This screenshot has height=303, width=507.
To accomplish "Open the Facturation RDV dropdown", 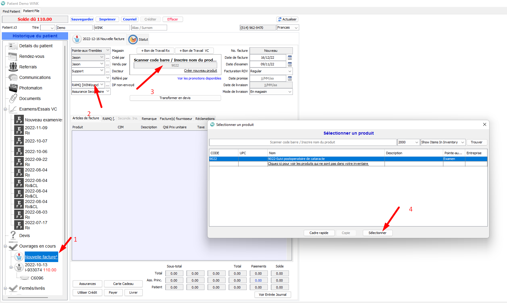I will point(290,71).
